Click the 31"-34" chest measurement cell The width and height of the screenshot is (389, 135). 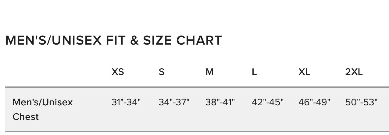[126, 102]
